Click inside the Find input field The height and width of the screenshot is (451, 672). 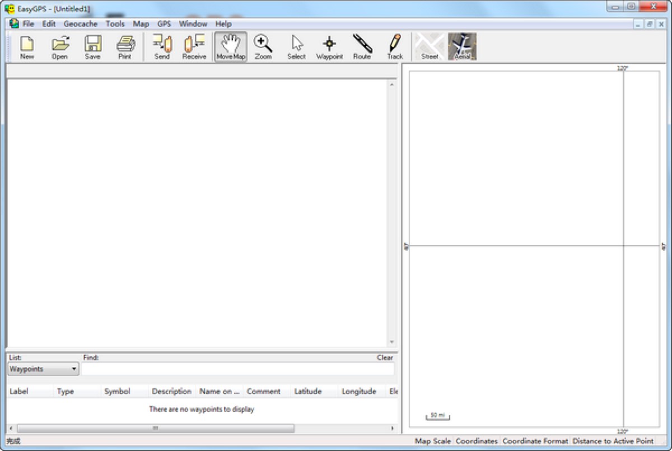tap(238, 369)
